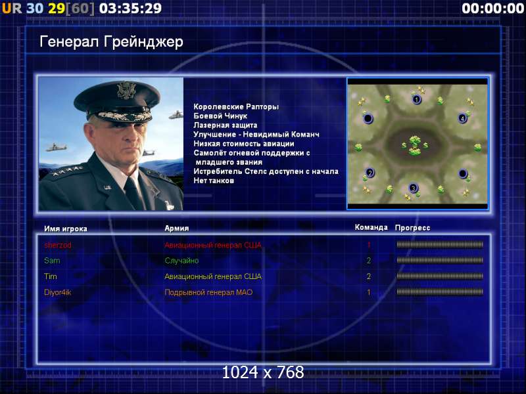Click 'Истребитель Стелс доступен с начала' line

266,171
